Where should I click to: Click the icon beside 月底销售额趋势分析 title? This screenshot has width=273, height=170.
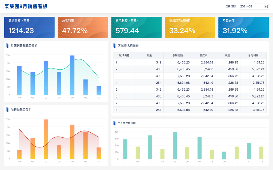click(x=7, y=45)
